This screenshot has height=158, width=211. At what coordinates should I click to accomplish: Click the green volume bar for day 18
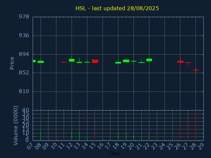click(x=118, y=137)
